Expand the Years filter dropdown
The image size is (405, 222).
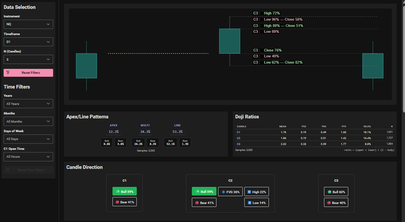(x=28, y=104)
